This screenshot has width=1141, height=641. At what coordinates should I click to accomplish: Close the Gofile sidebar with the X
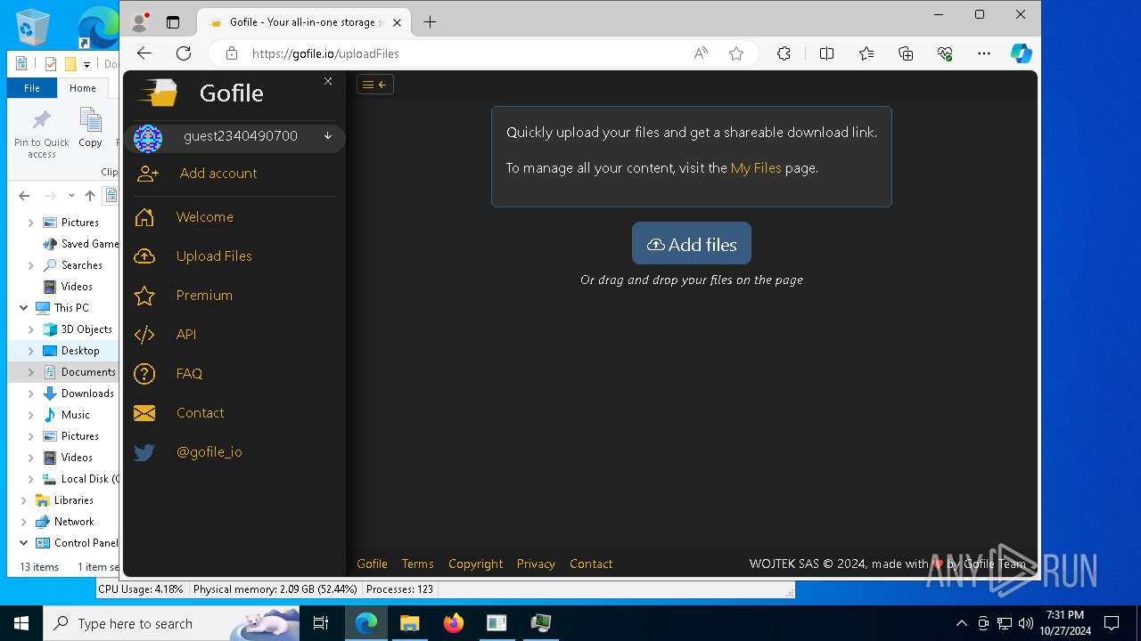328,81
